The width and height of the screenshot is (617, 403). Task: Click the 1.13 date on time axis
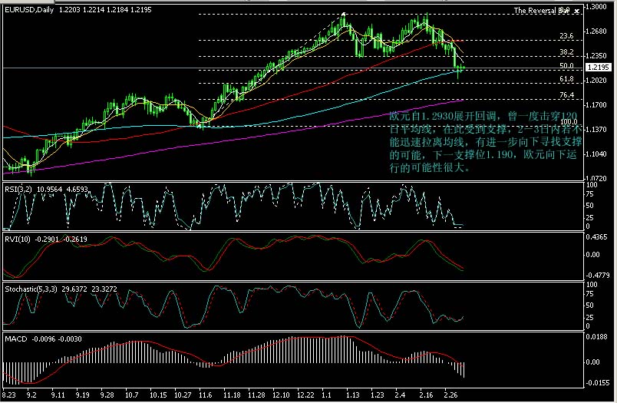pos(352,395)
